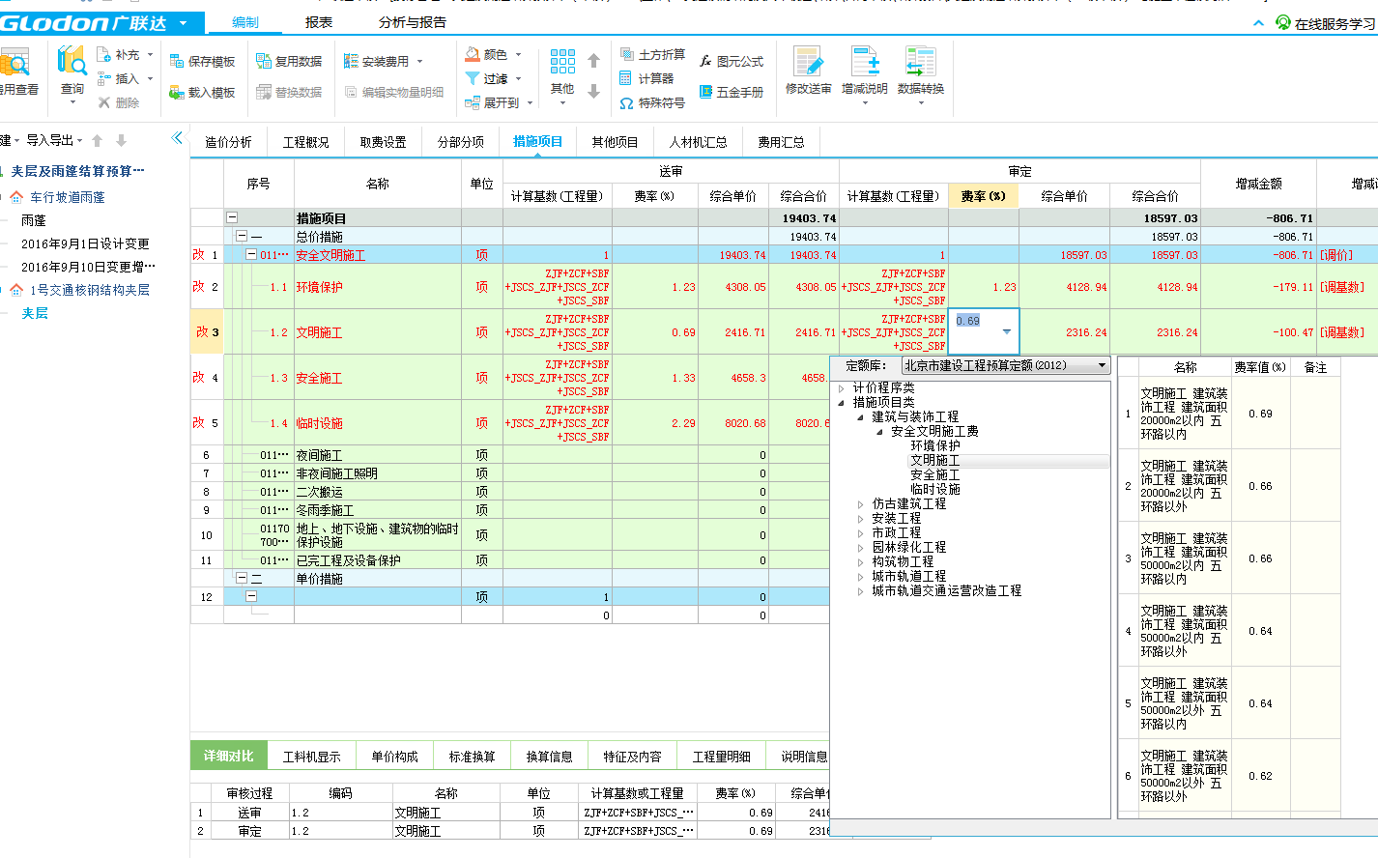Click 保存模板 save template
The image size is (1378, 858).
click(x=202, y=61)
